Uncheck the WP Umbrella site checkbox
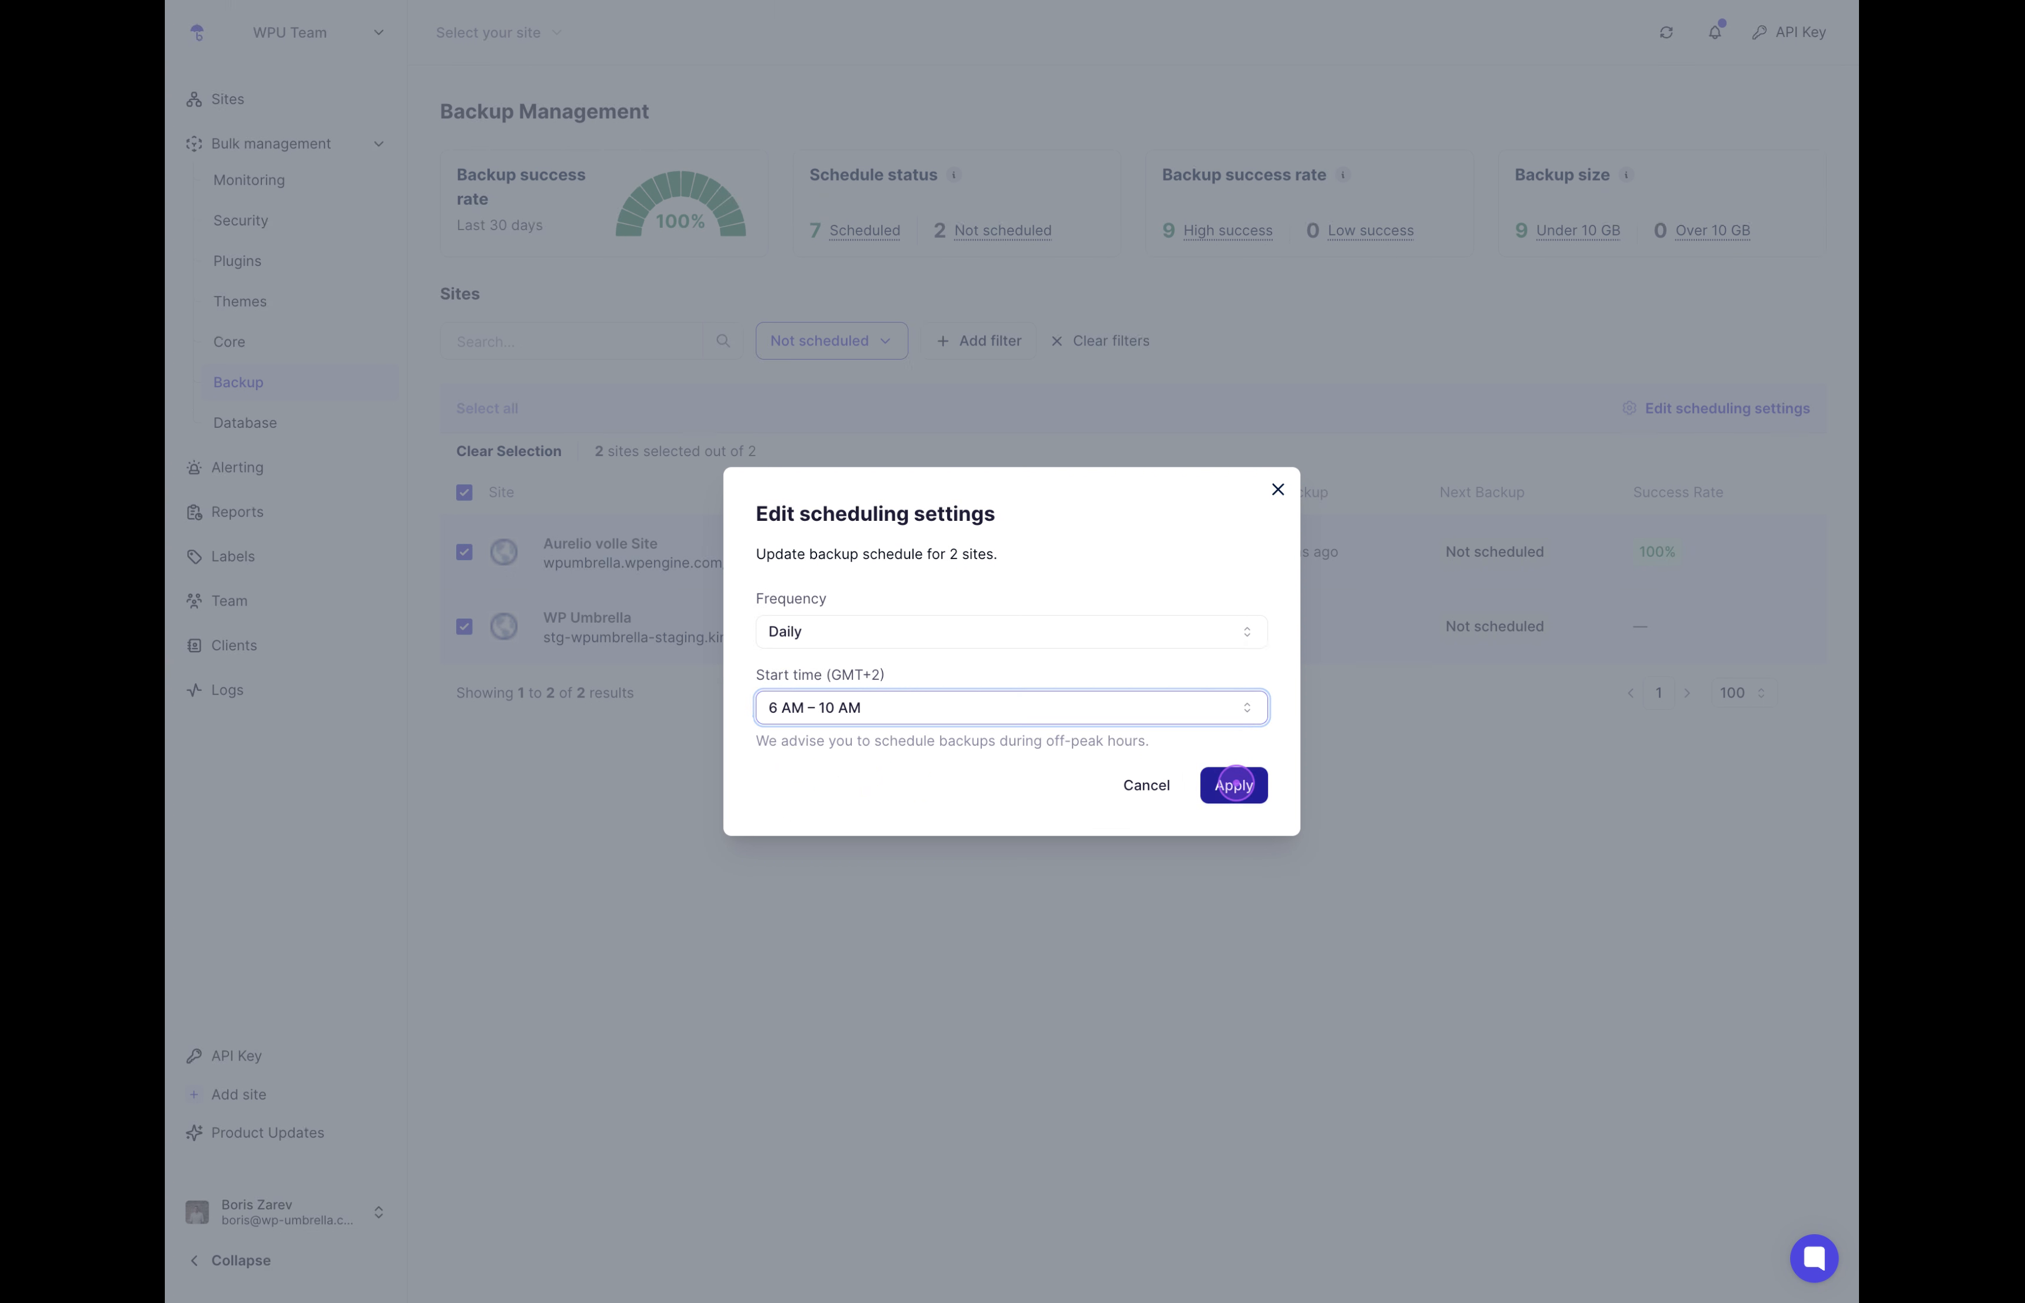The width and height of the screenshot is (2025, 1303). tap(464, 627)
